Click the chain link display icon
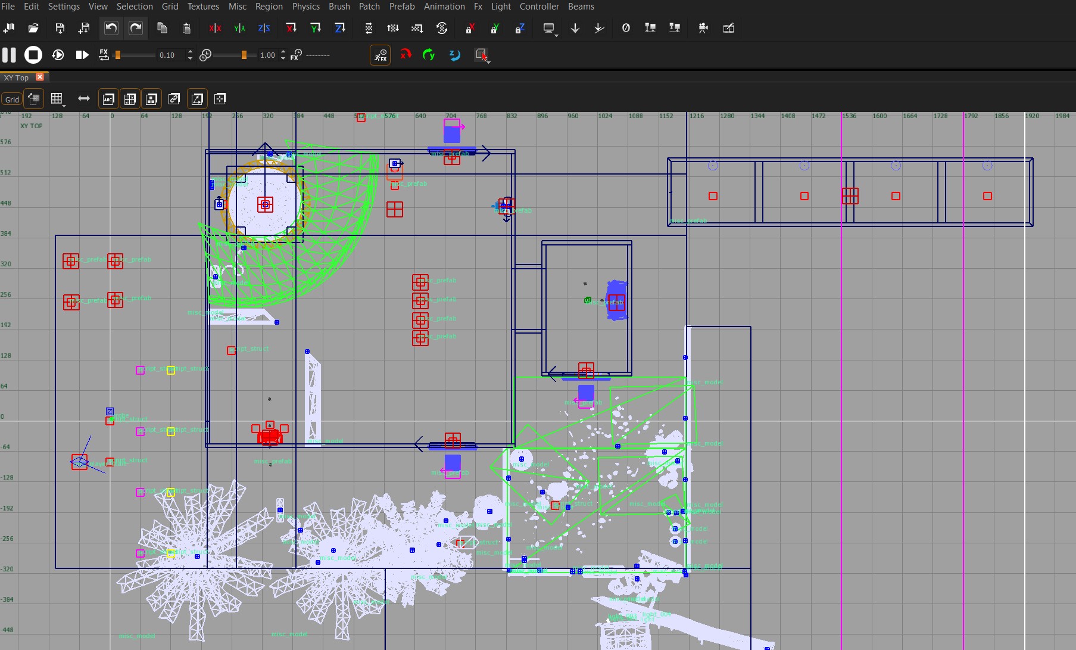 (x=174, y=99)
